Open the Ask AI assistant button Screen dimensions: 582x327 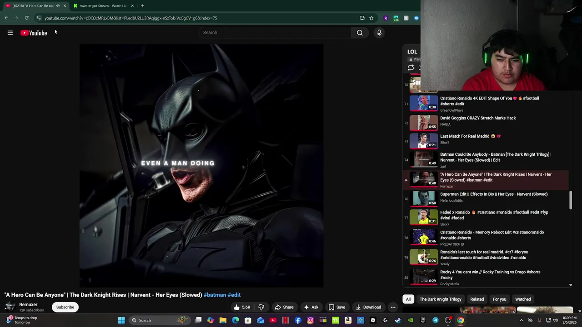tap(311, 307)
